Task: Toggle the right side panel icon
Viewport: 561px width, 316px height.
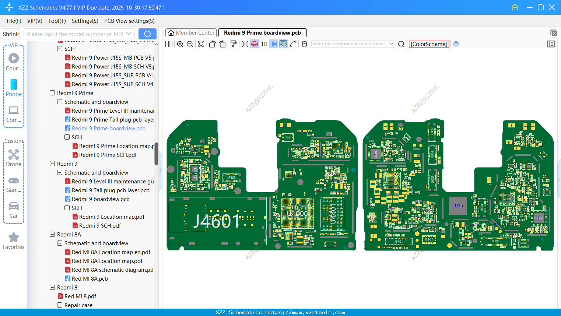Action: [551, 44]
